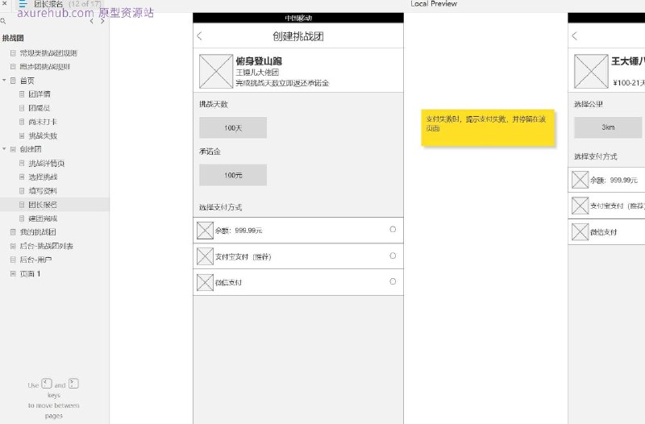Open the 后台-用户 page
Viewport: 645px width, 424px height.
pyautogui.click(x=35, y=260)
